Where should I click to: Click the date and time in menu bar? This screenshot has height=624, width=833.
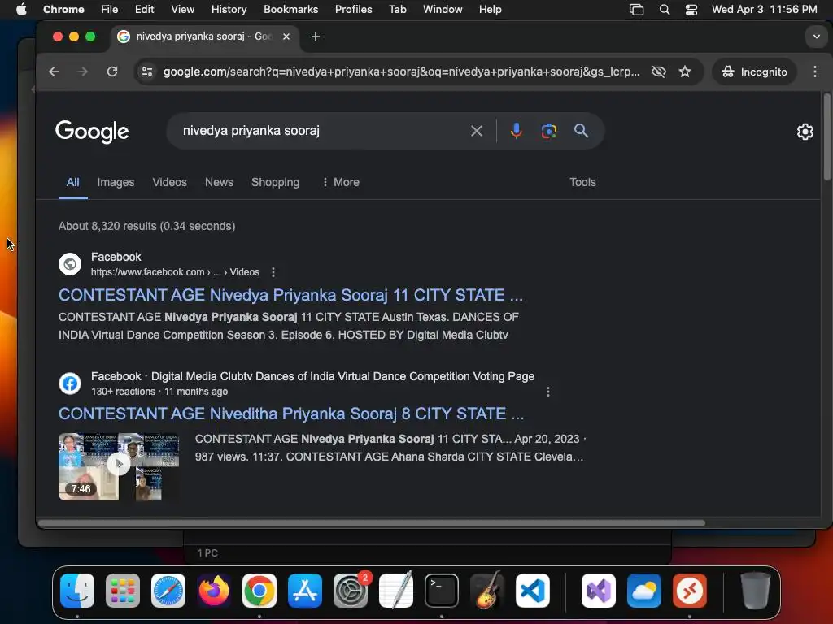(x=765, y=10)
